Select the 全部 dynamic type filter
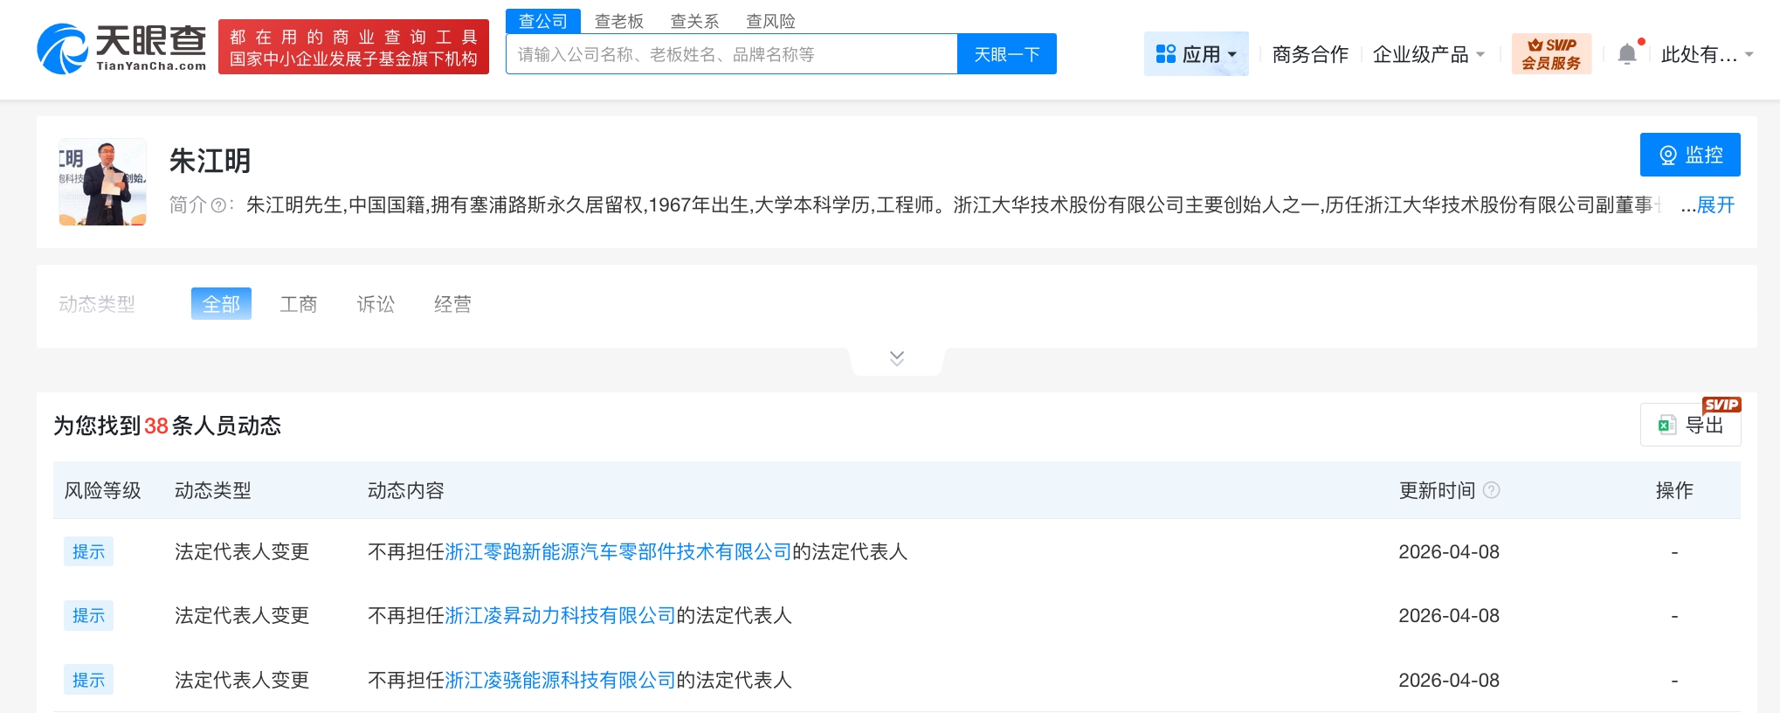Screen dimensions: 1780x713 pyautogui.click(x=221, y=304)
